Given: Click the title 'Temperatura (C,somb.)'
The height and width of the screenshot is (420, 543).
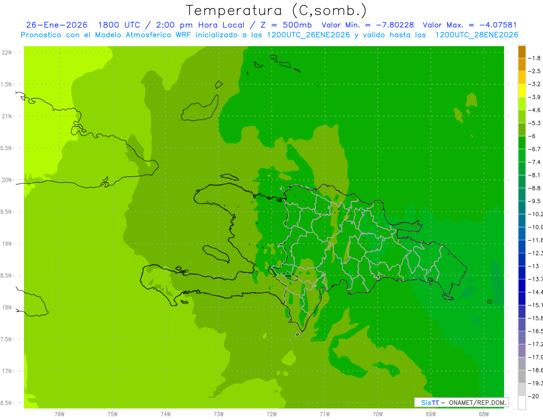Looking at the screenshot, I should (276, 10).
